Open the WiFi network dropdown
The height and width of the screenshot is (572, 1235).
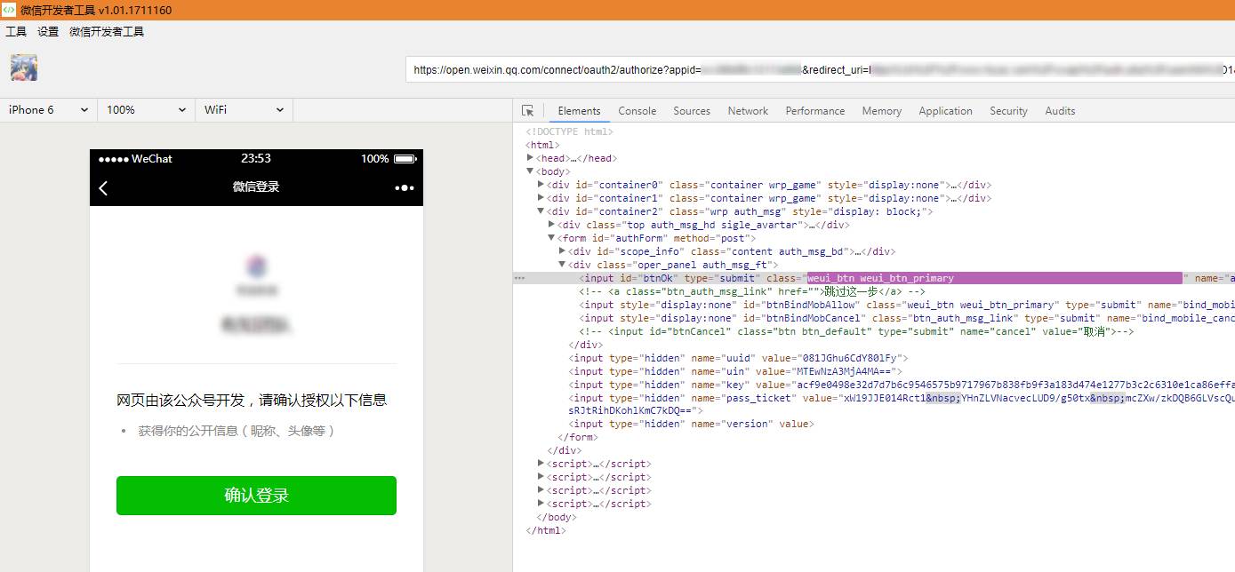click(244, 110)
